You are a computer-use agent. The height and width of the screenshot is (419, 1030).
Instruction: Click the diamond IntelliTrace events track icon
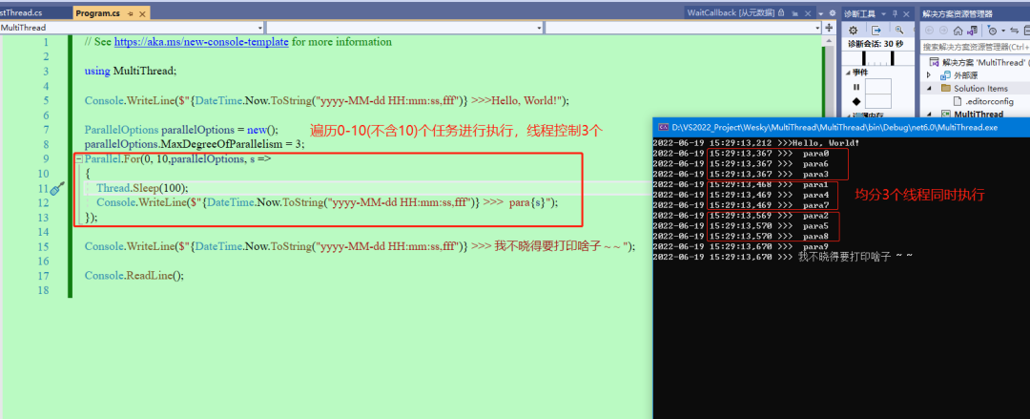855,101
